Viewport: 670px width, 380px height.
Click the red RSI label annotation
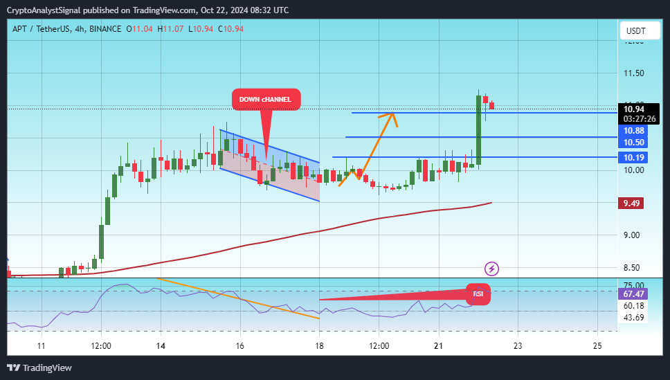(478, 294)
